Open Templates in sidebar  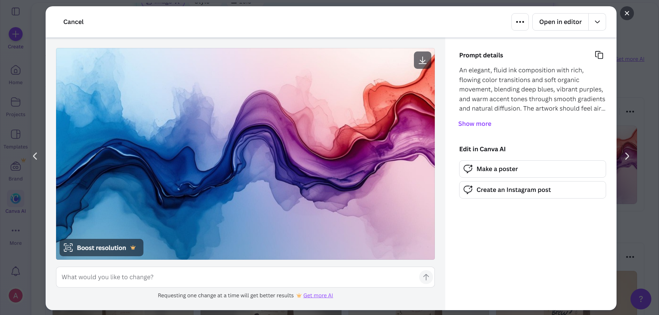click(x=16, y=139)
